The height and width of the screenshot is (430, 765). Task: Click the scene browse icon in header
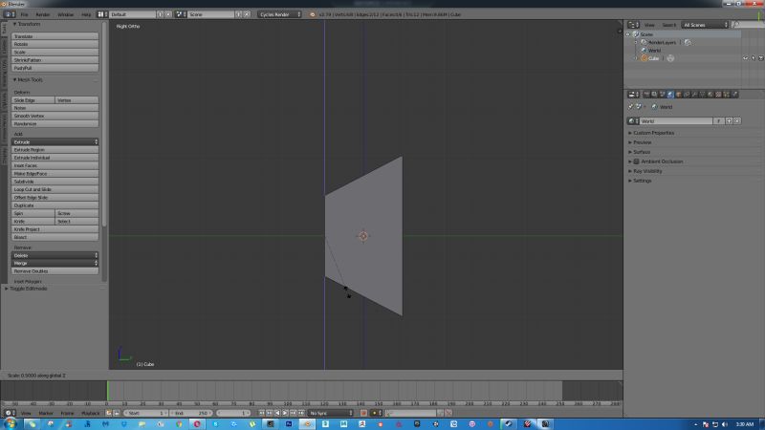tap(181, 14)
